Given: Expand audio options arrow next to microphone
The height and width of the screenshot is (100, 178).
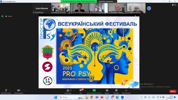Looking at the screenshot, I should pyautogui.click(x=11, y=90).
